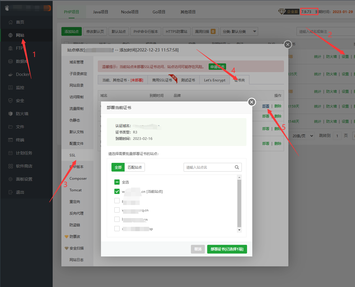The image size is (355, 287).
Task: Open the Docker whale item in the sidebar
Action: [26, 74]
